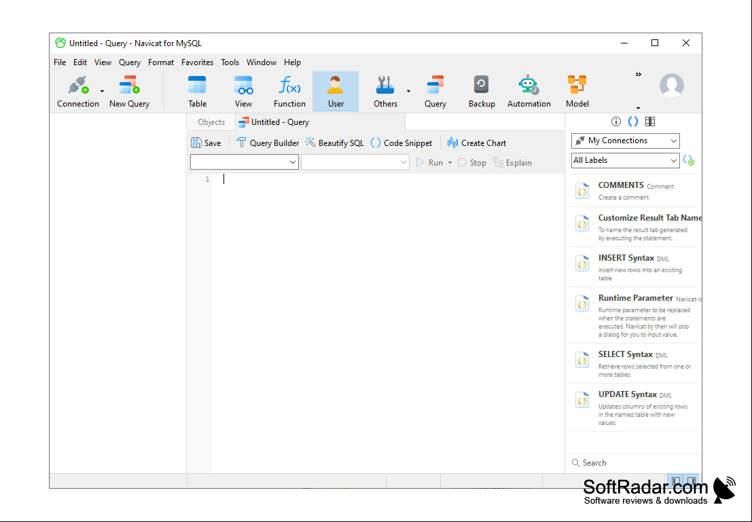Click into the SQL editor on line 1
This screenshot has height=522, width=752.
point(387,179)
